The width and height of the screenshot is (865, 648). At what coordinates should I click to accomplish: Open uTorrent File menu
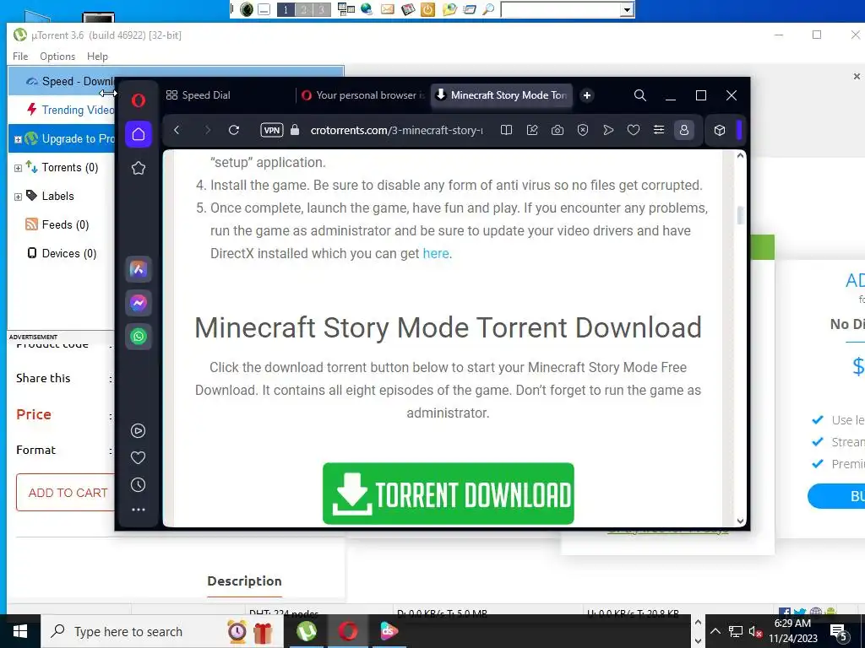(20, 57)
